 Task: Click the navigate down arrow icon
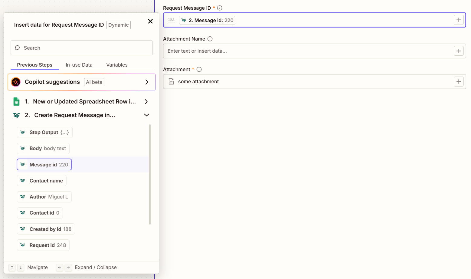tap(20, 267)
